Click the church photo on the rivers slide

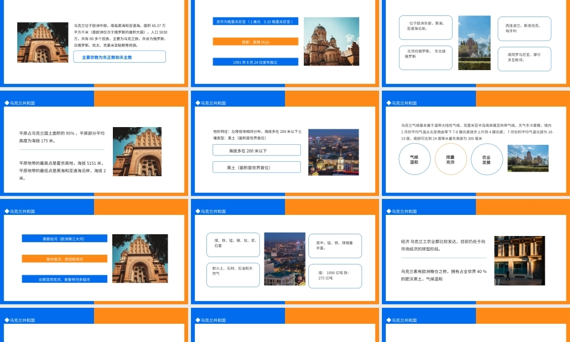140,258
